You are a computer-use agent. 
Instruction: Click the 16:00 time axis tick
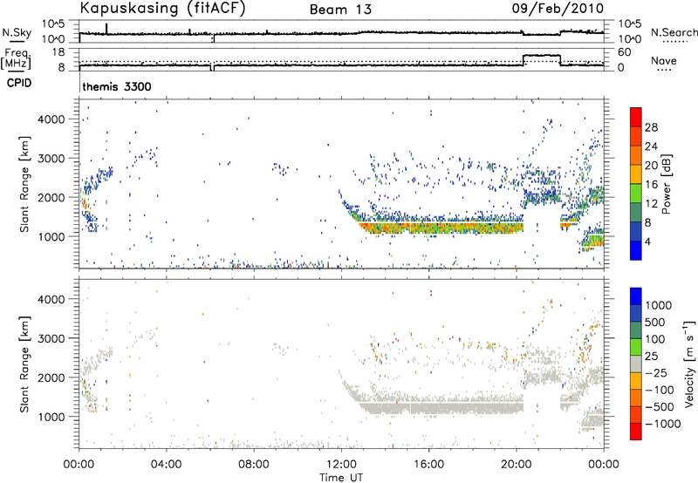(x=428, y=465)
